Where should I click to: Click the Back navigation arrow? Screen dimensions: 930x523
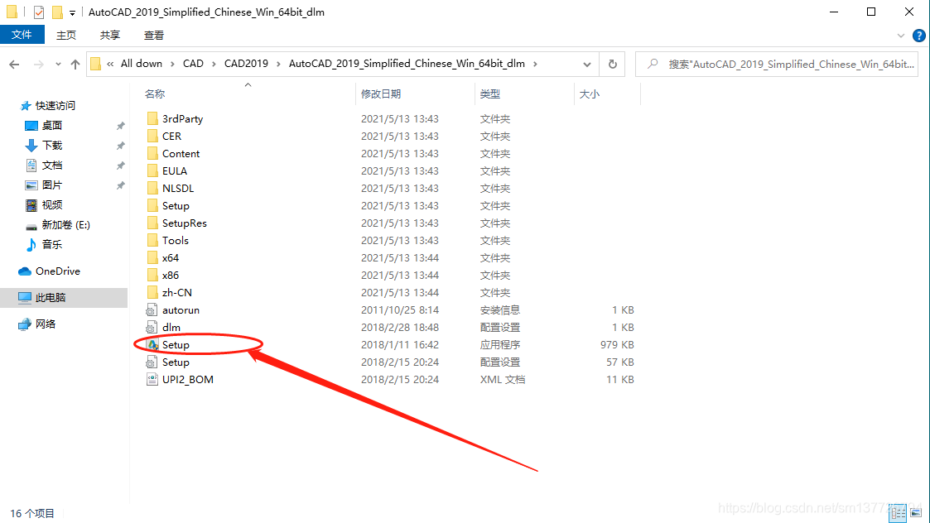(14, 64)
